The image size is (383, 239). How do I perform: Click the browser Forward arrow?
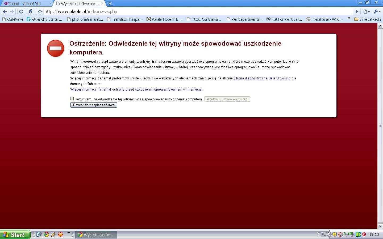coord(12,12)
